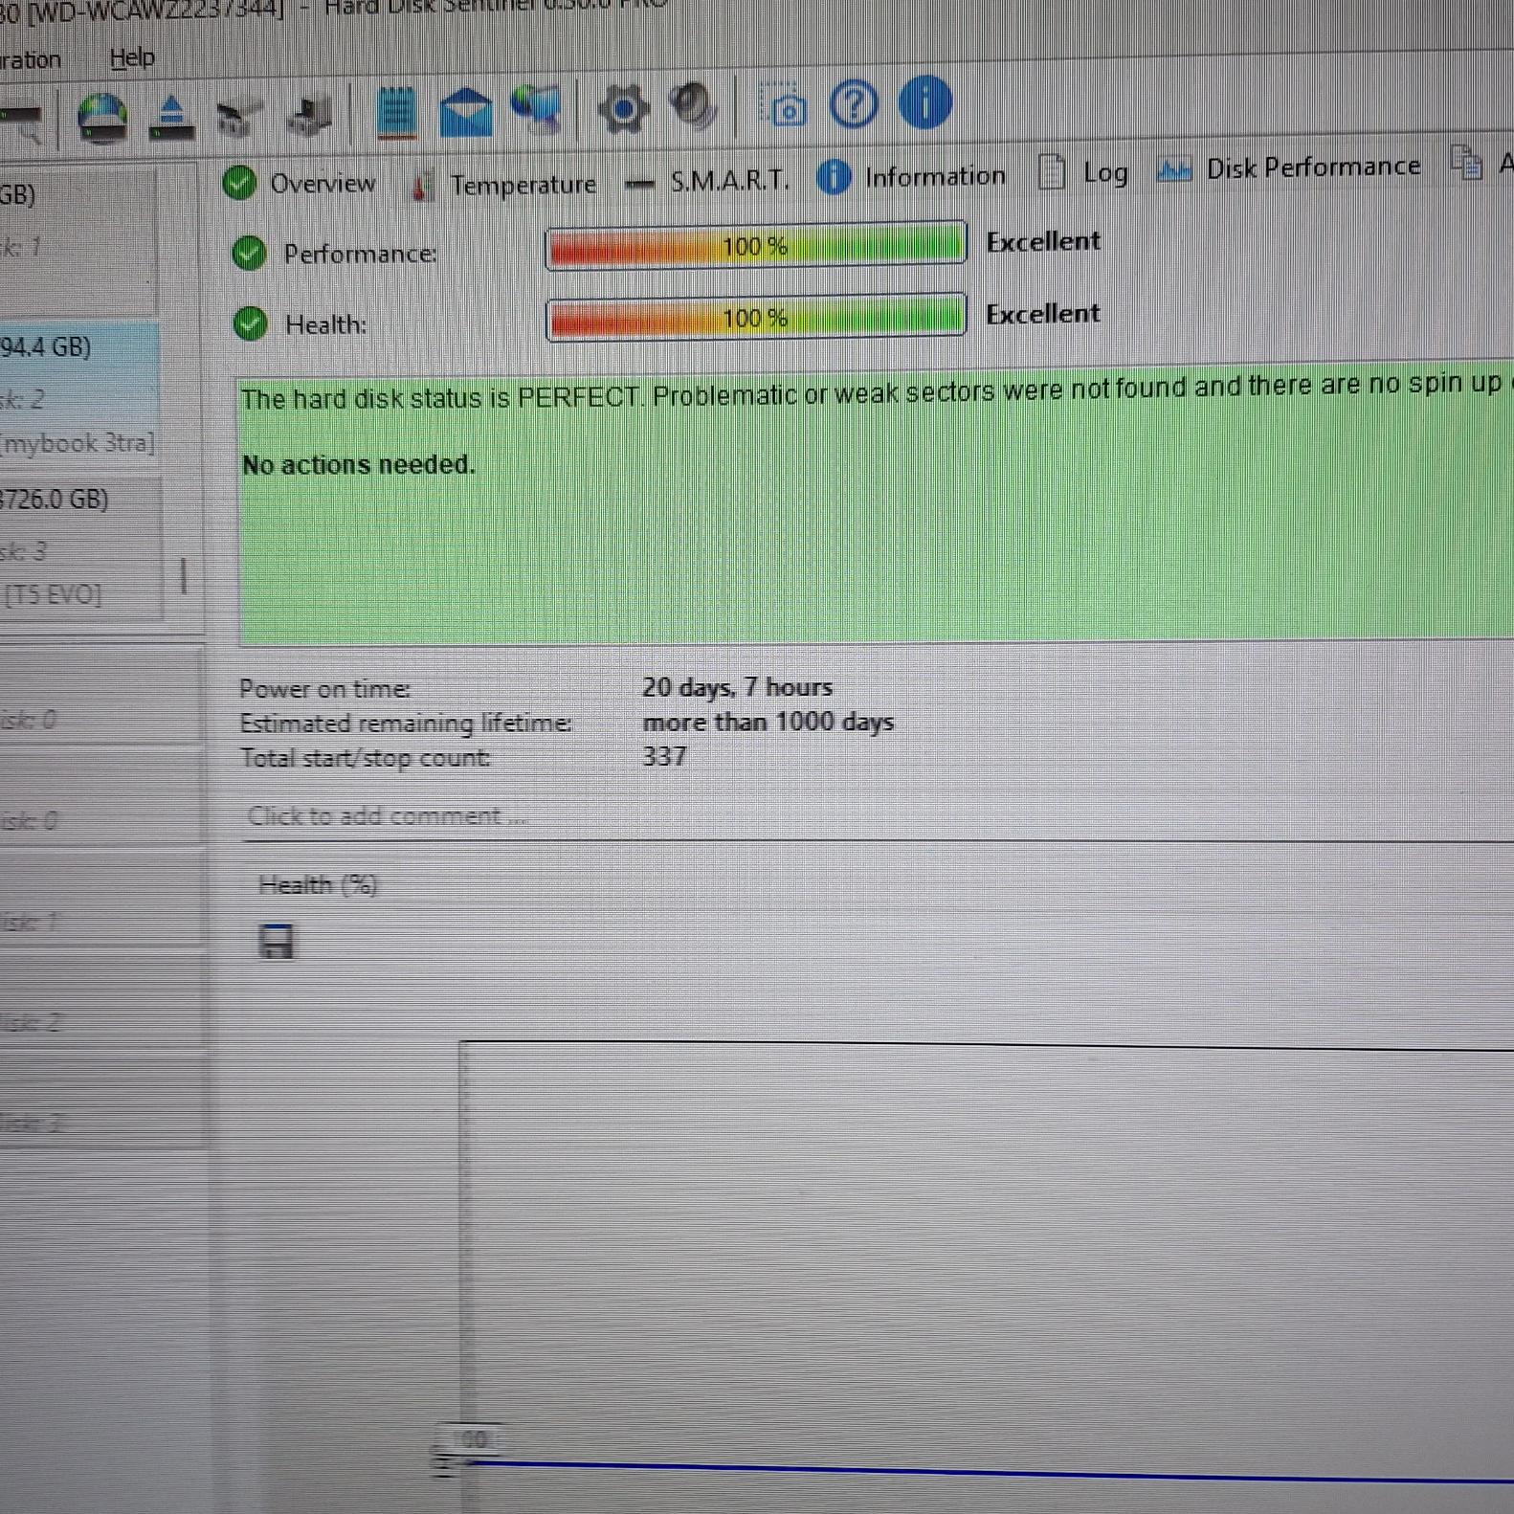Image resolution: width=1514 pixels, height=1514 pixels.
Task: Go to the Disk Performance tab
Action: click(x=1311, y=168)
